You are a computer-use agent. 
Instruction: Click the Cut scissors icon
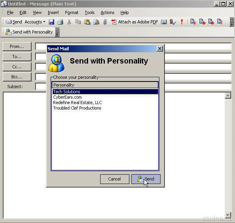(69, 22)
